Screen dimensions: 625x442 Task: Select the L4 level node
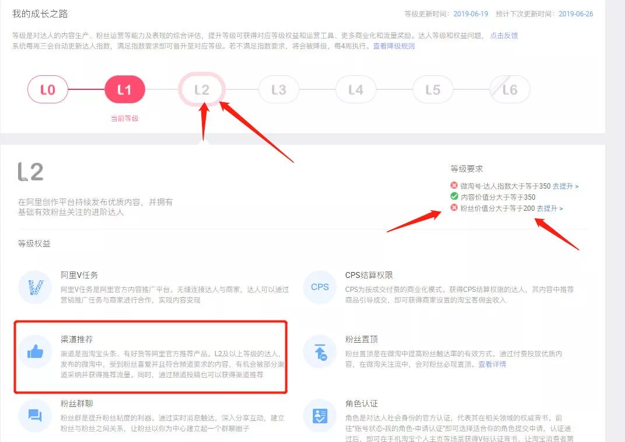[x=355, y=89]
